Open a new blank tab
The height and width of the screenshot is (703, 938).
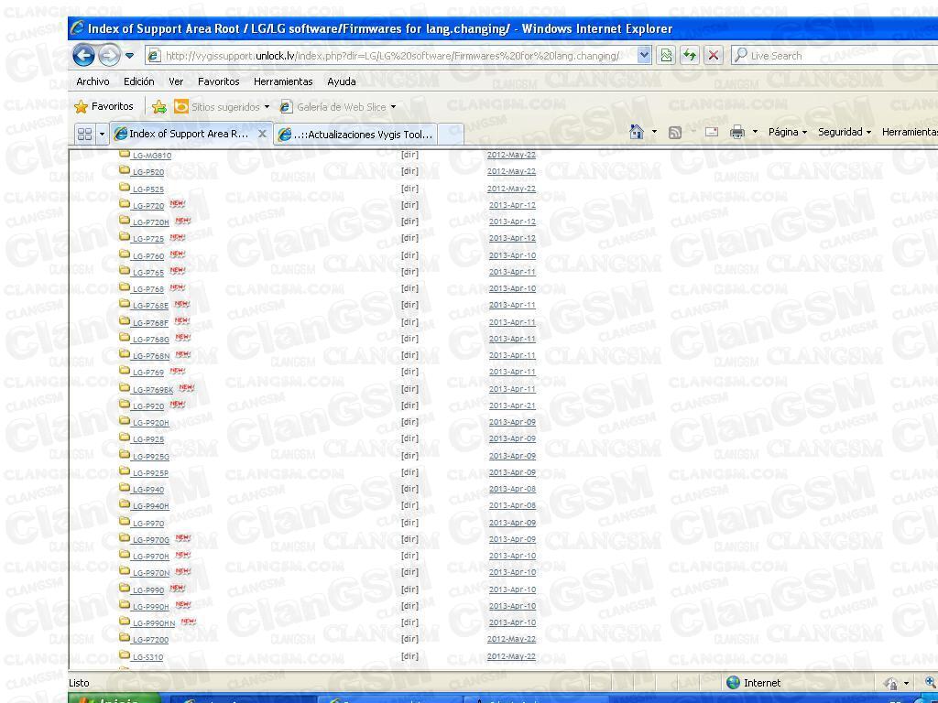(x=451, y=135)
